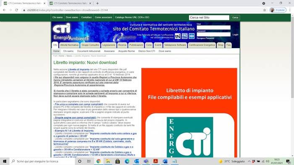Screen dimensions: 294x165
Task: Open the Chrome three-dot menu
Action: pyautogui.click(x=290, y=10)
